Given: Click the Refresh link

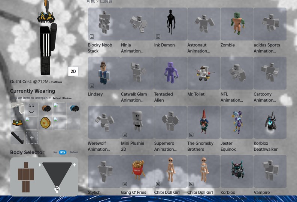Looking at the screenshot, I should pyautogui.click(x=57, y=98).
